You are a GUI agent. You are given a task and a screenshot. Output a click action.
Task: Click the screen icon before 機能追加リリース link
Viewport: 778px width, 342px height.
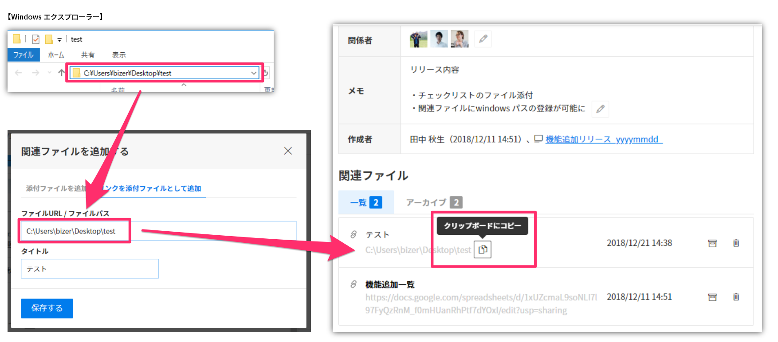coord(538,139)
